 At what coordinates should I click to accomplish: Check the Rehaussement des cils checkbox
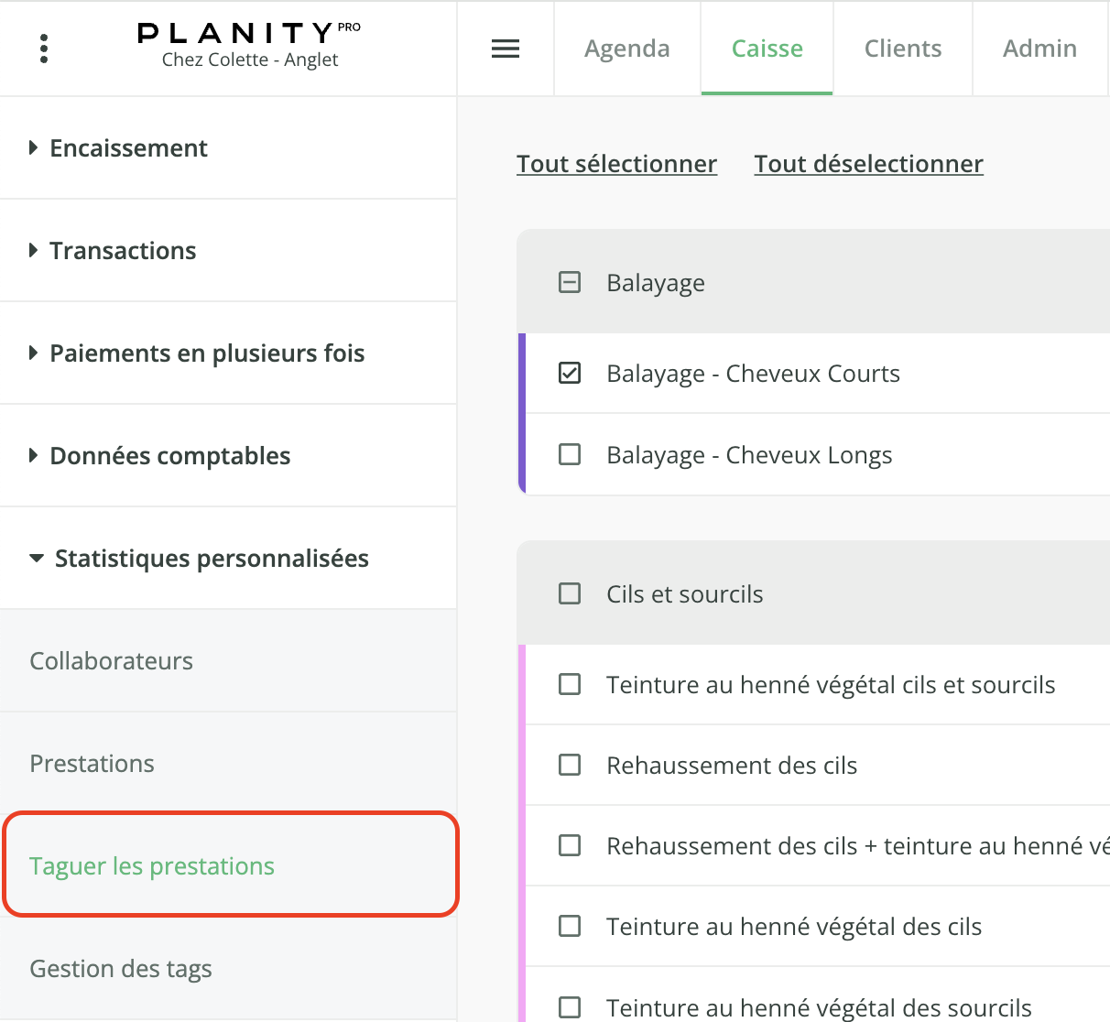(570, 765)
